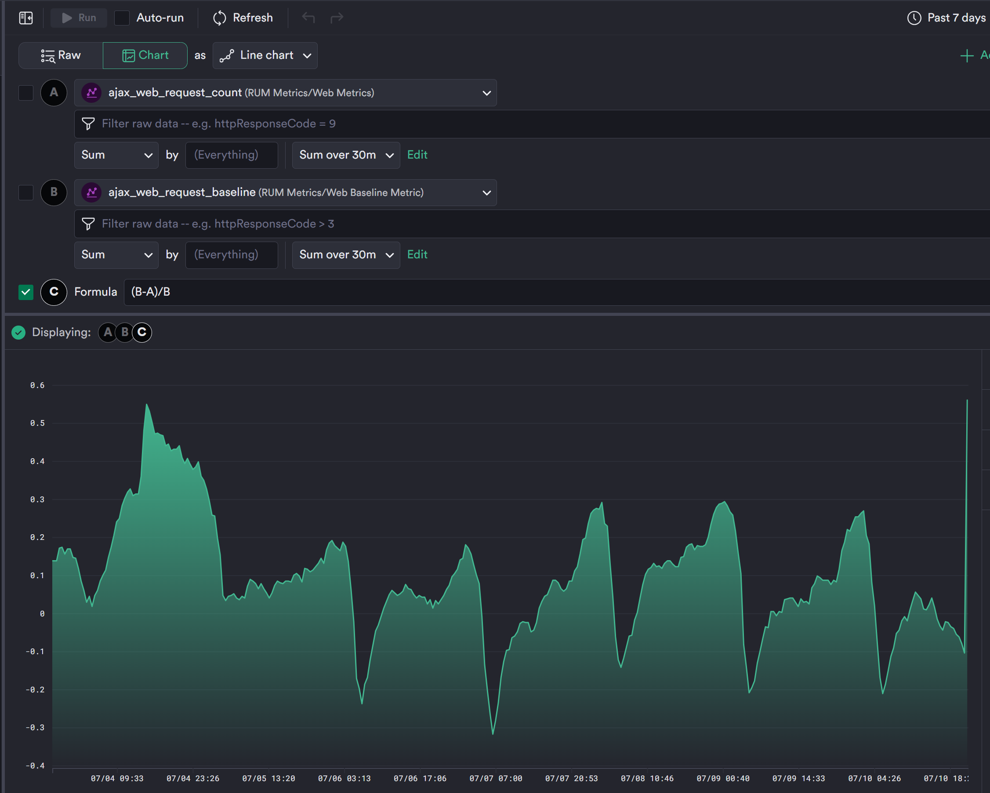The image size is (990, 793).
Task: Click the redo arrow icon
Action: pos(337,18)
